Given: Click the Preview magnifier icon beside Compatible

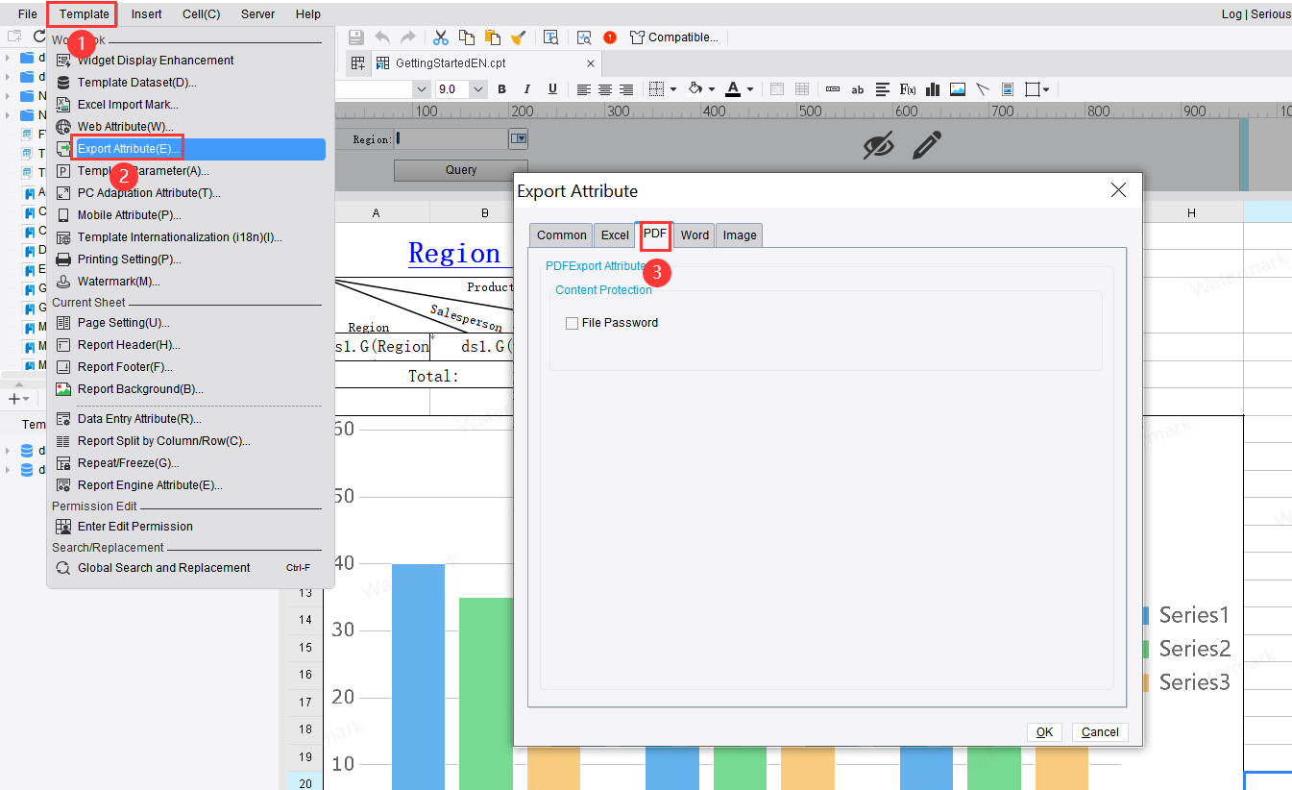Looking at the screenshot, I should click(x=584, y=37).
